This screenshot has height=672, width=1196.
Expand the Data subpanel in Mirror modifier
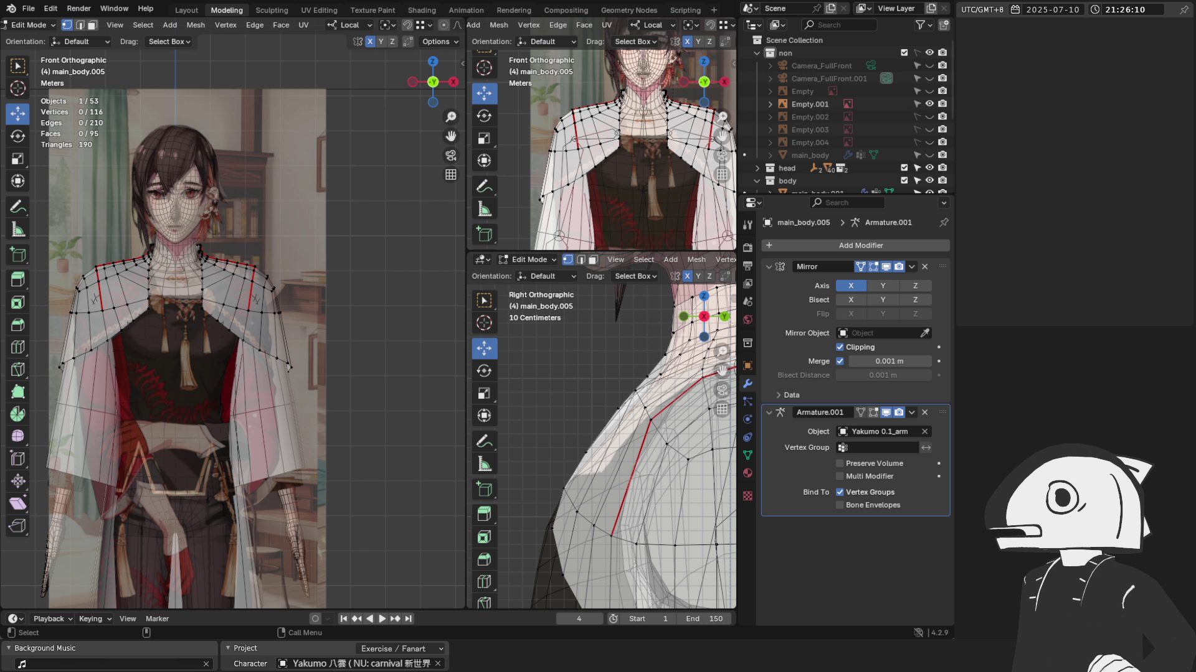point(779,395)
